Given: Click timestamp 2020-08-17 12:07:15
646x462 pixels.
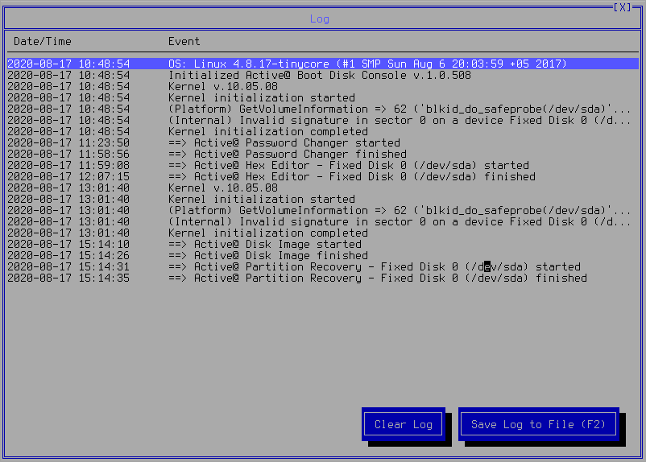Looking at the screenshot, I should click(68, 176).
